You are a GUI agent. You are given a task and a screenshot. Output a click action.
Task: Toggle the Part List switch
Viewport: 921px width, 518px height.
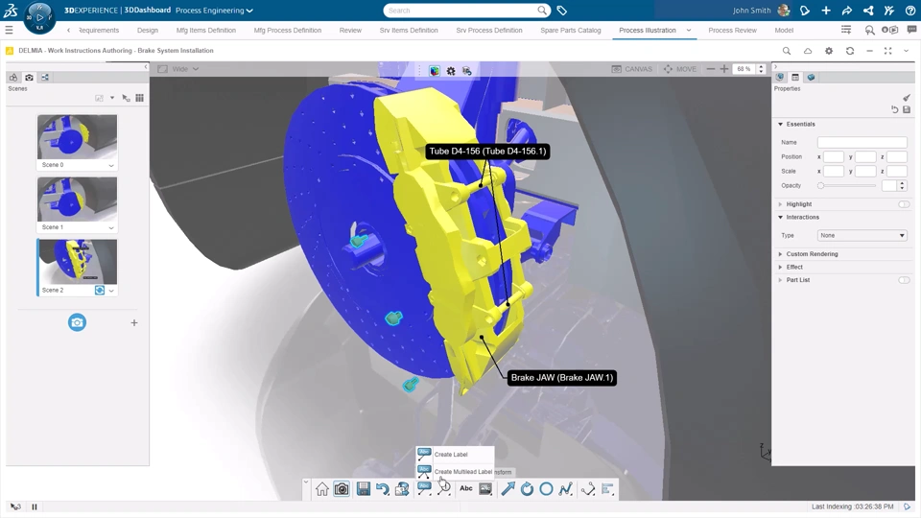(x=904, y=280)
